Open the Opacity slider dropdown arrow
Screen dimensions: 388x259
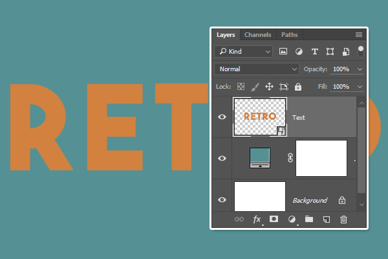point(360,69)
